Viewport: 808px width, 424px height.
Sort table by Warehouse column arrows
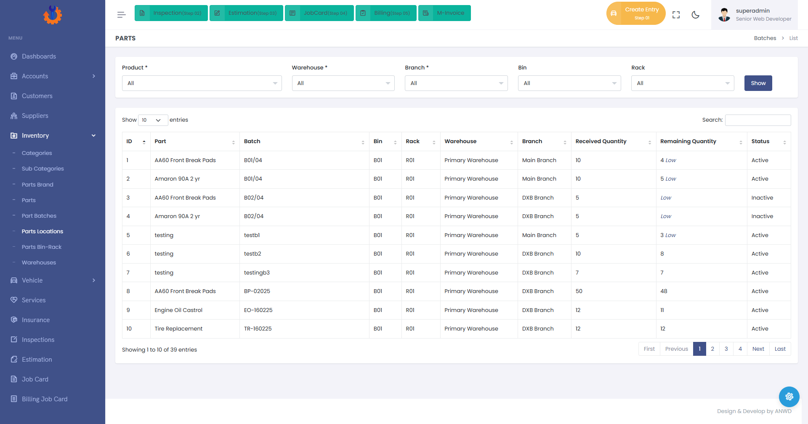[512, 142]
